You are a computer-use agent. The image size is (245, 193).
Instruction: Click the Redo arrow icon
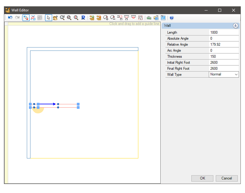point(17,18)
